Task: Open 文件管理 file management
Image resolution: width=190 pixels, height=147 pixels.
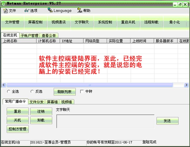Action: tap(12, 22)
